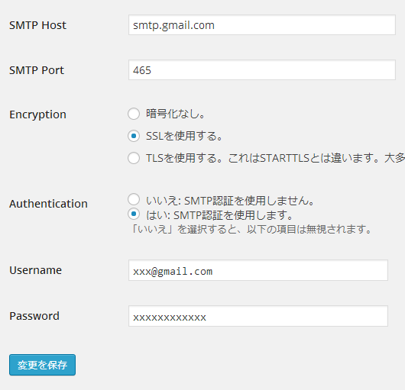Click the SMTP Host input field
Viewport: 405px width, 390px height.
click(x=262, y=25)
